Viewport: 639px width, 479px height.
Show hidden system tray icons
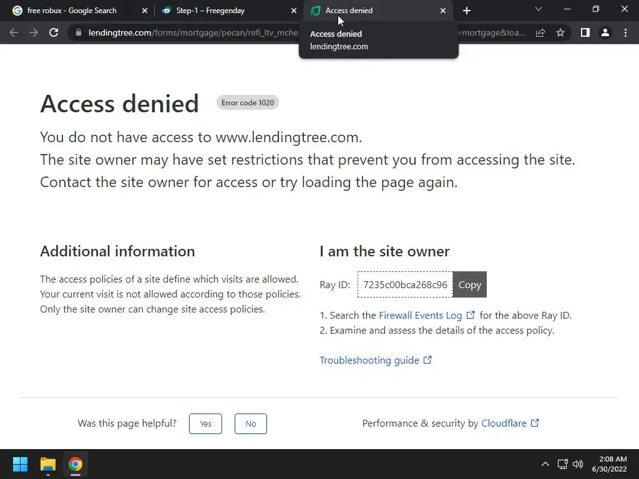(x=545, y=464)
